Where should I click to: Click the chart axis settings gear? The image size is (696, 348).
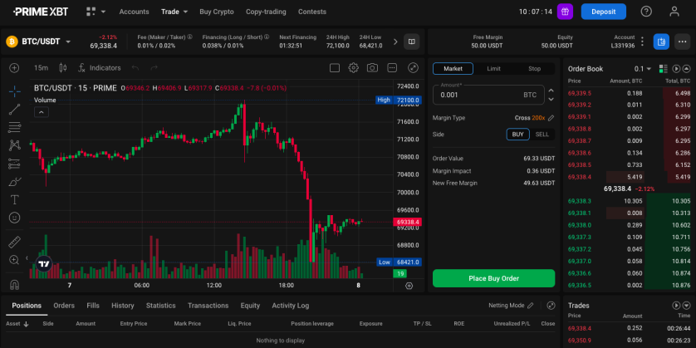coord(409,286)
